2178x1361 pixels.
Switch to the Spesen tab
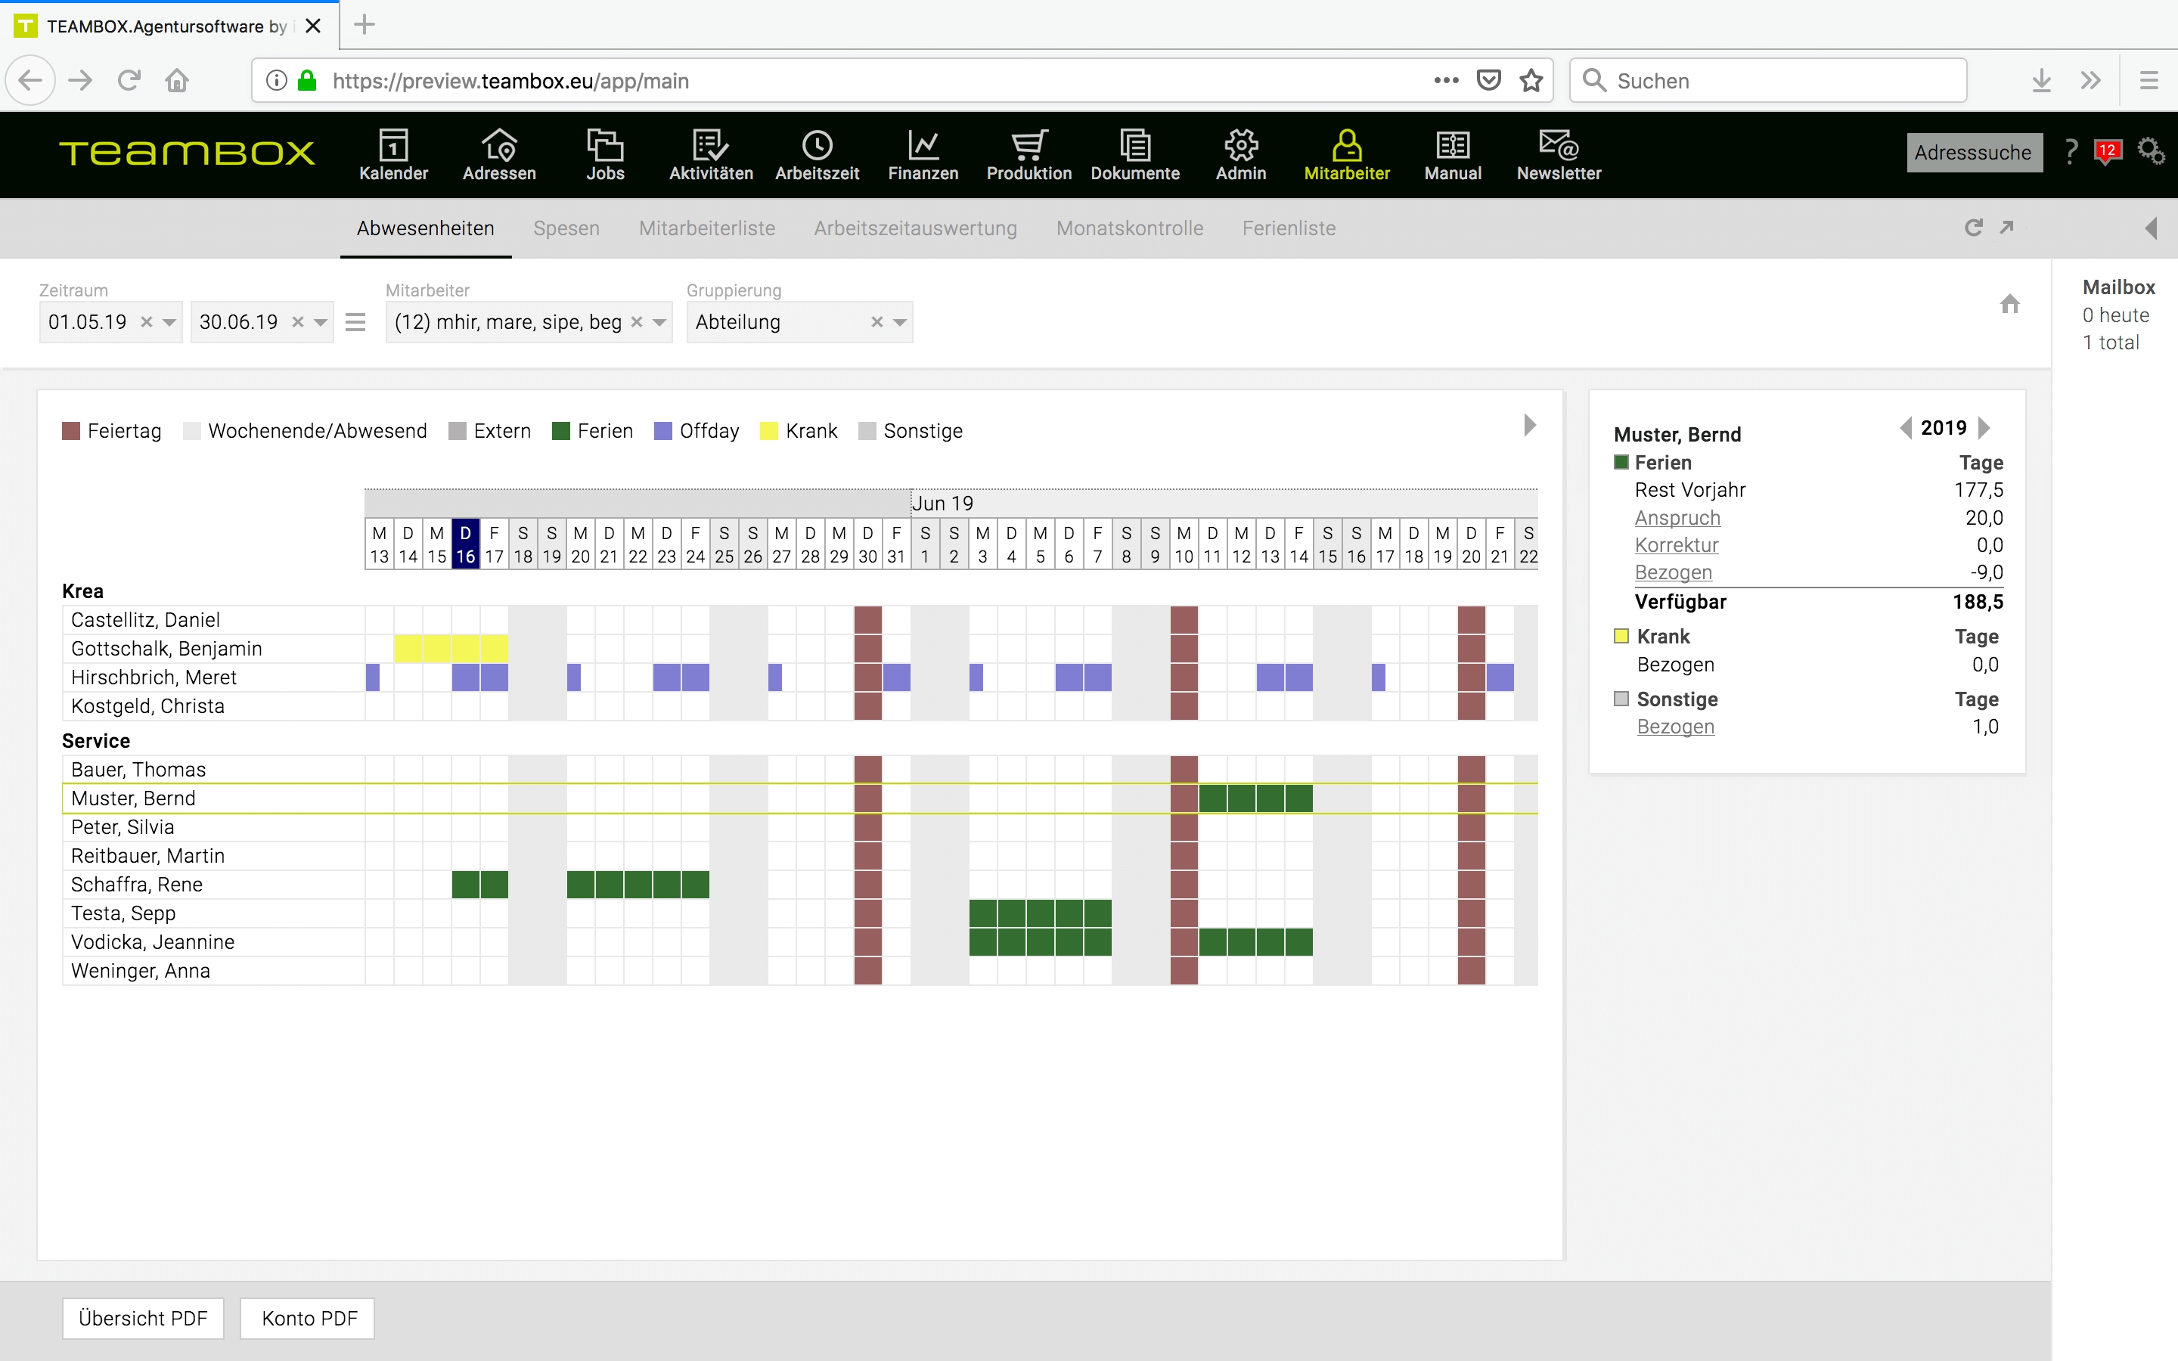click(x=566, y=228)
